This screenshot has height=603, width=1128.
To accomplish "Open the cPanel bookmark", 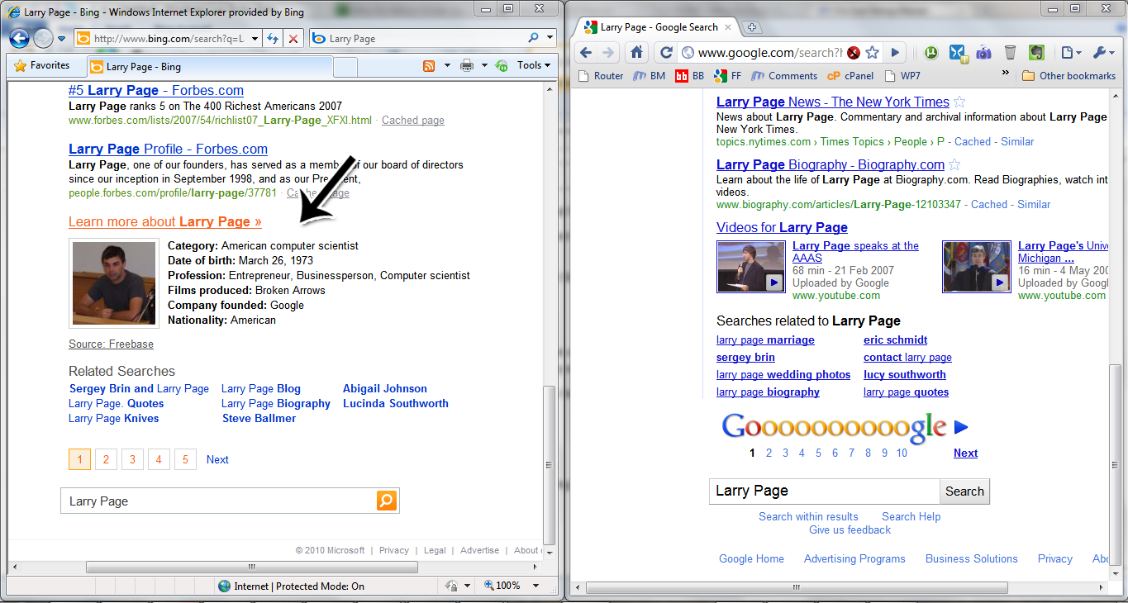I will (851, 76).
